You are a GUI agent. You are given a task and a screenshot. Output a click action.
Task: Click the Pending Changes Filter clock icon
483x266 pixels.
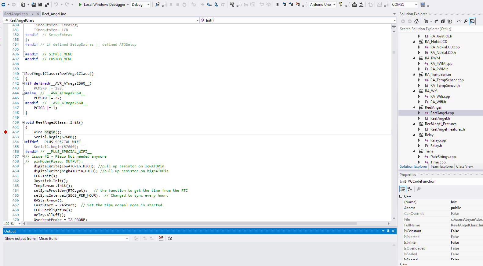[426, 21]
